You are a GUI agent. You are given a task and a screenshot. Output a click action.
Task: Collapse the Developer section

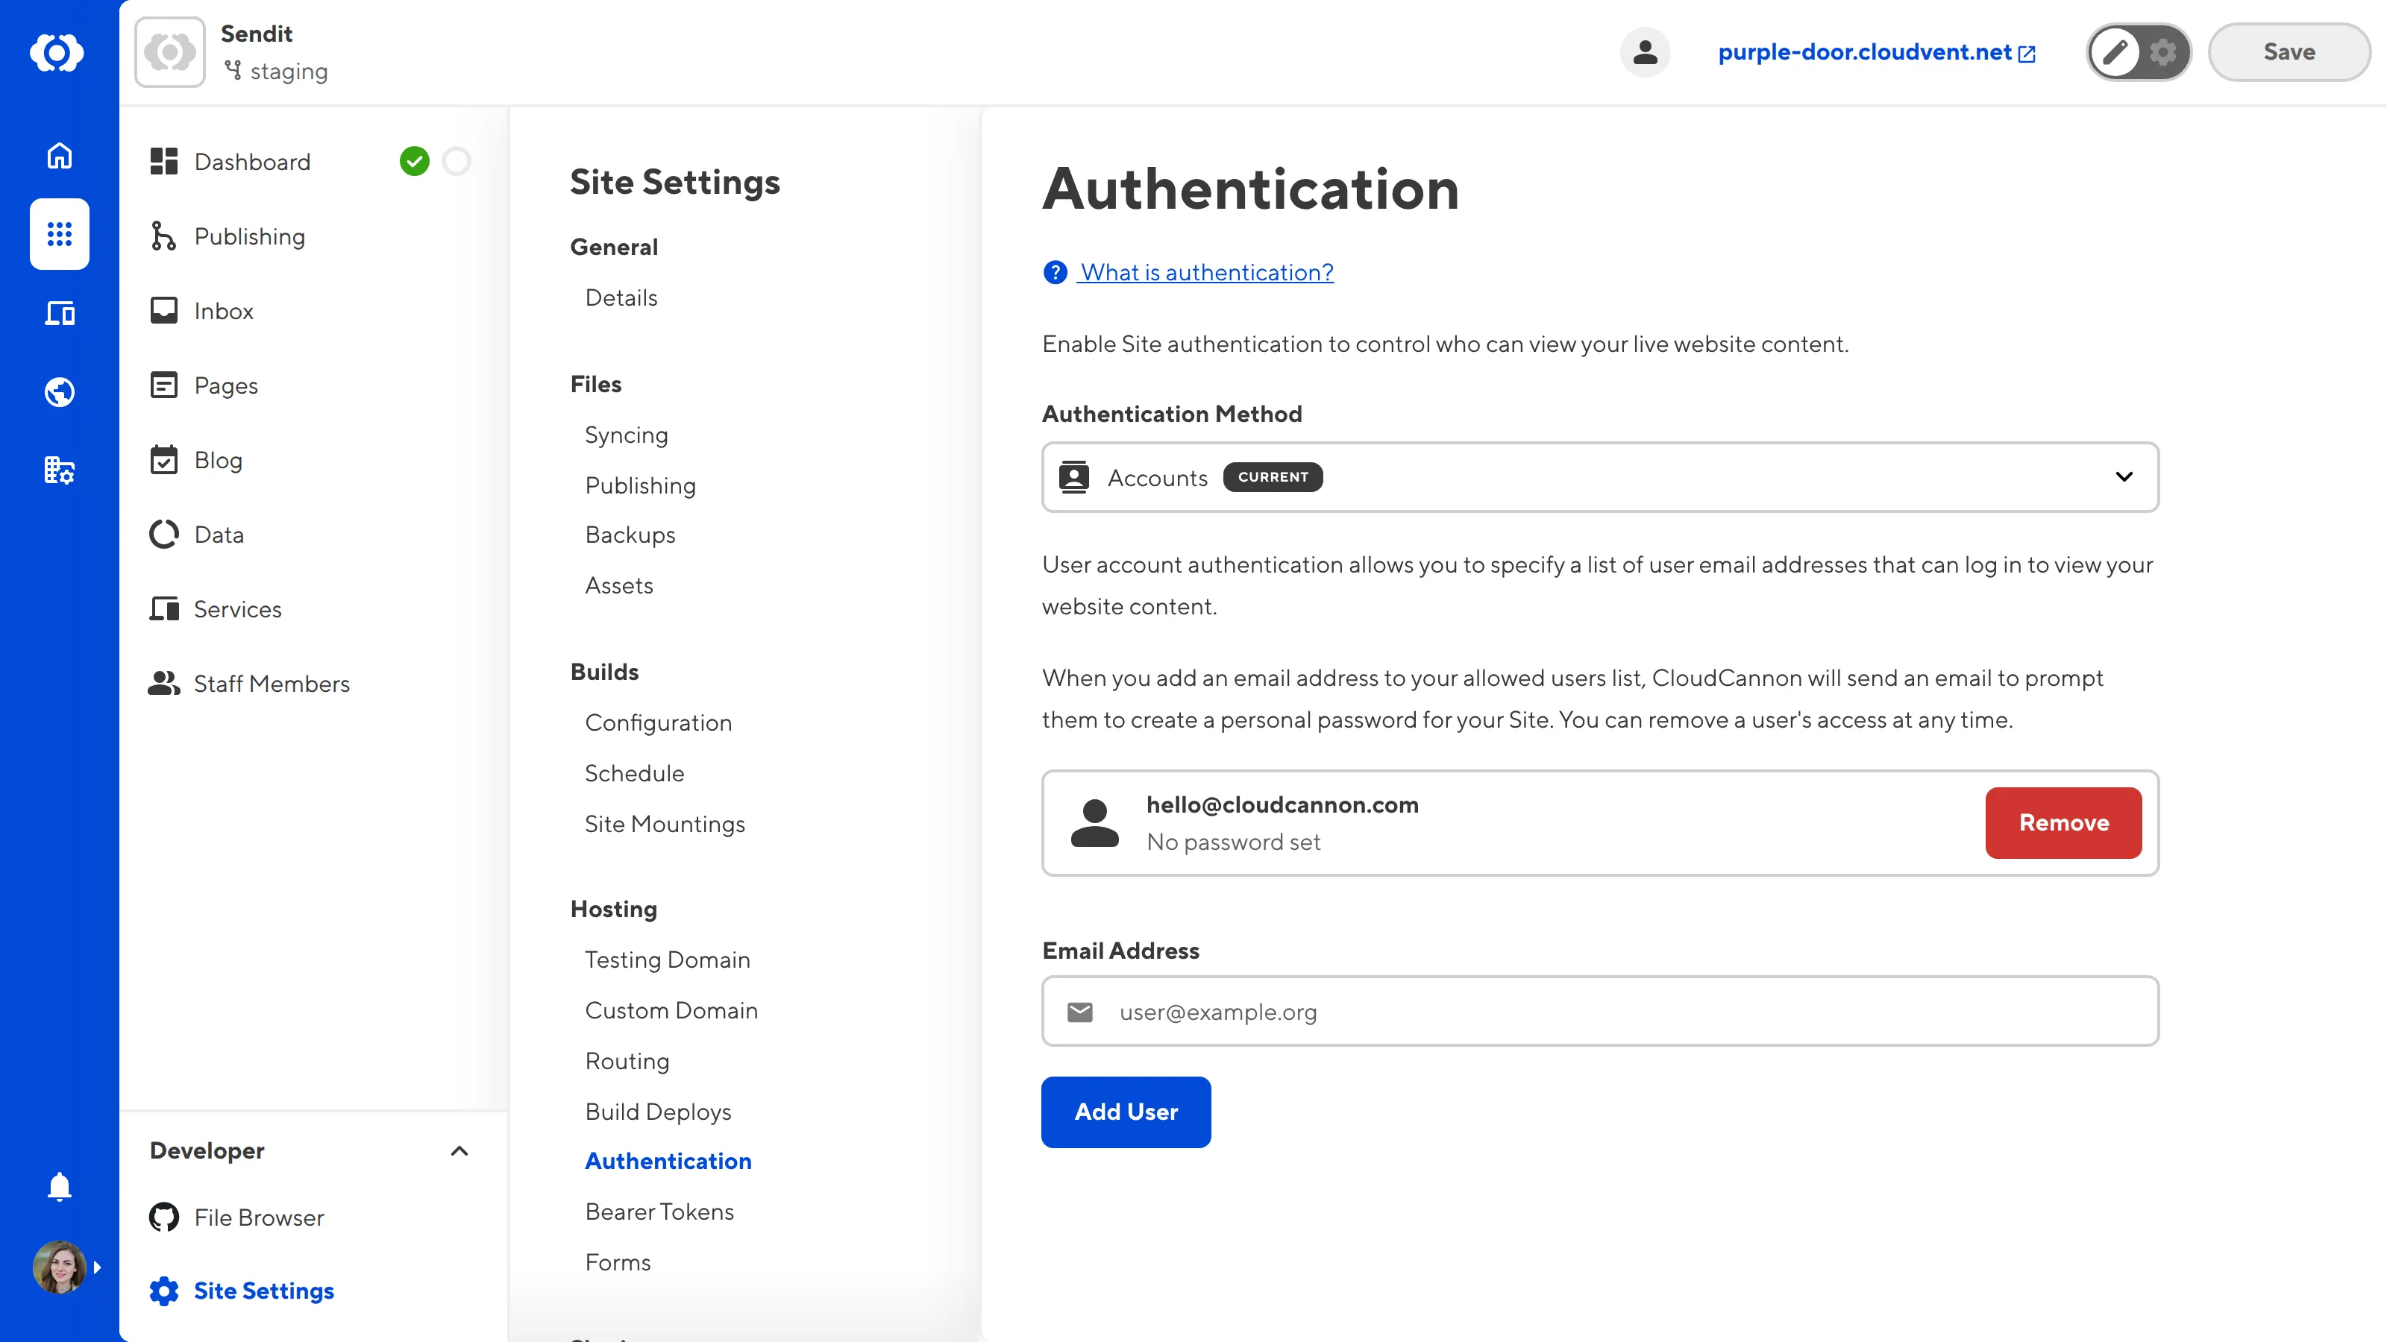click(459, 1151)
